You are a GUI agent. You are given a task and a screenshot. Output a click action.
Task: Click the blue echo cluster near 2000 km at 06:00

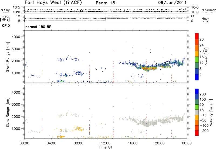pos(62,60)
